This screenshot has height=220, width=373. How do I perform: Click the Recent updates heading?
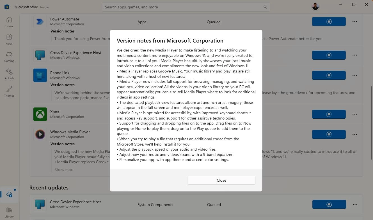(49, 188)
